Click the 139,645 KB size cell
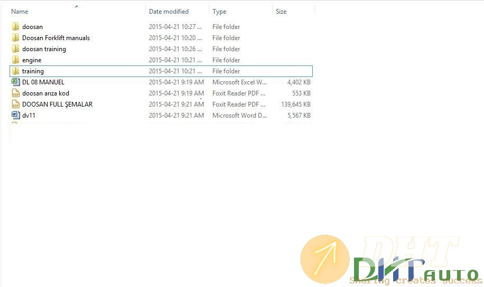Image resolution: width=484 pixels, height=287 pixels. point(296,104)
